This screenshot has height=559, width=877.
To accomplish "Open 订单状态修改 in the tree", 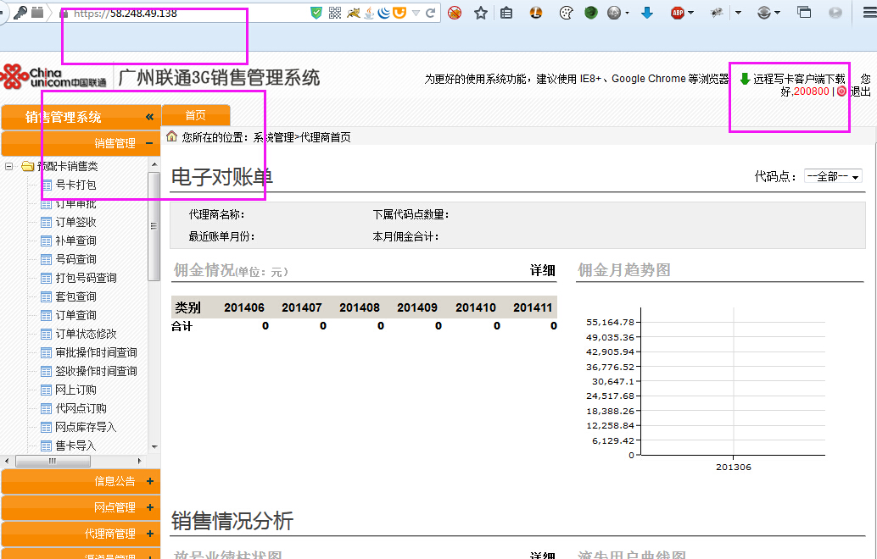I will (86, 334).
